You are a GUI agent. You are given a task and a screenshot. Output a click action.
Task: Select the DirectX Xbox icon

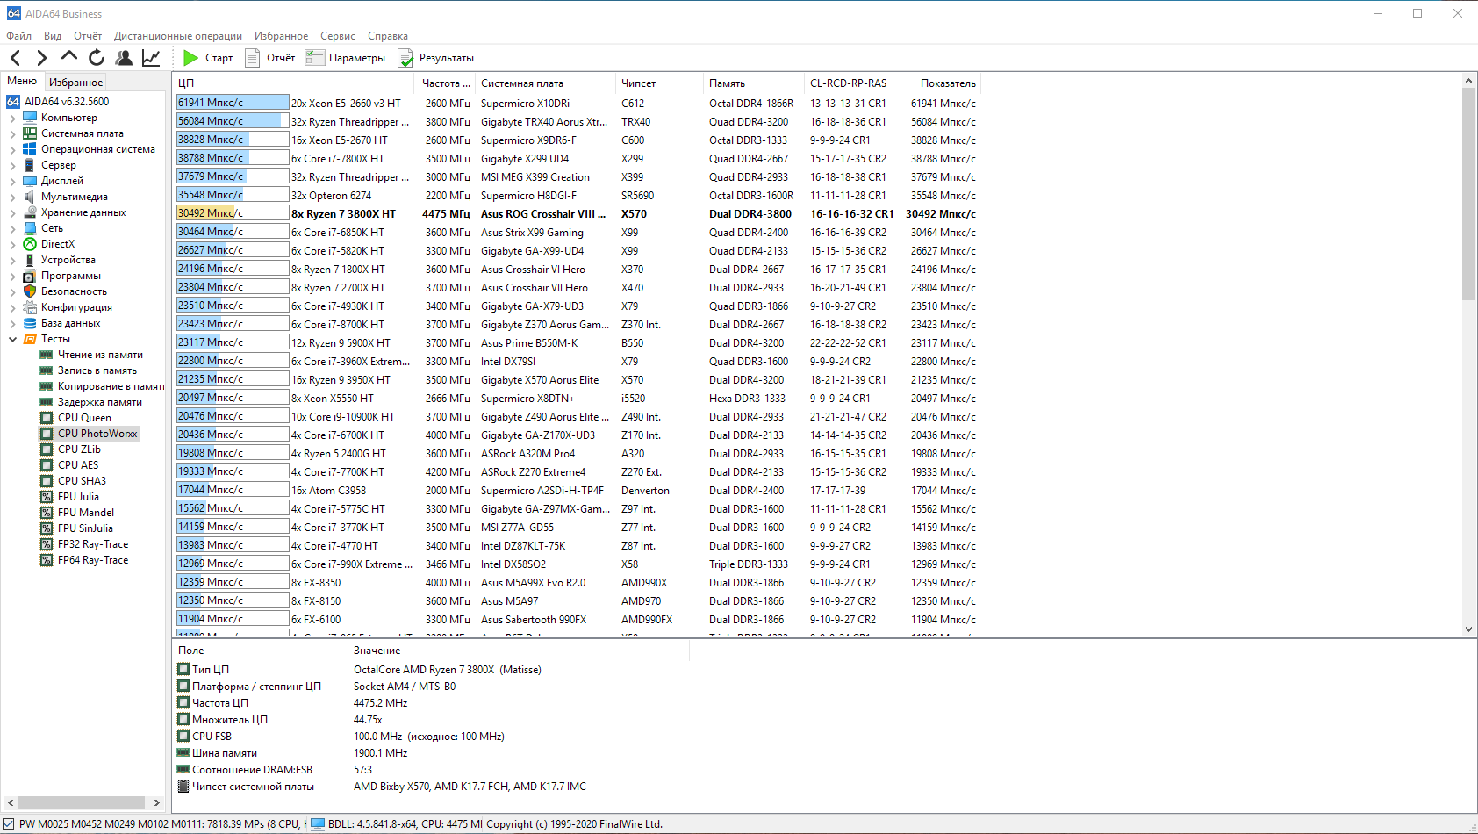tap(30, 244)
